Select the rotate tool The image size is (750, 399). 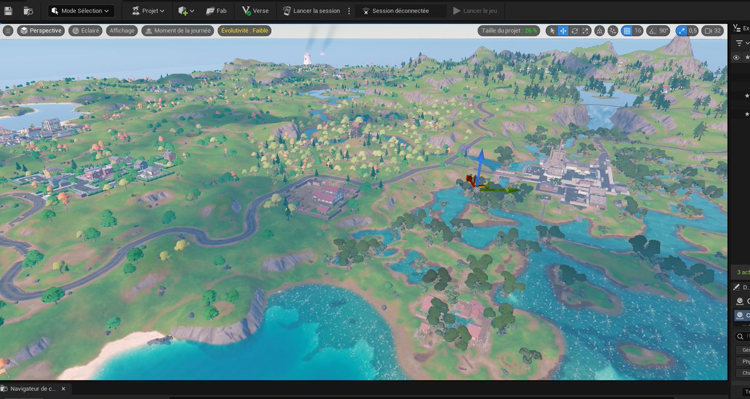click(574, 31)
